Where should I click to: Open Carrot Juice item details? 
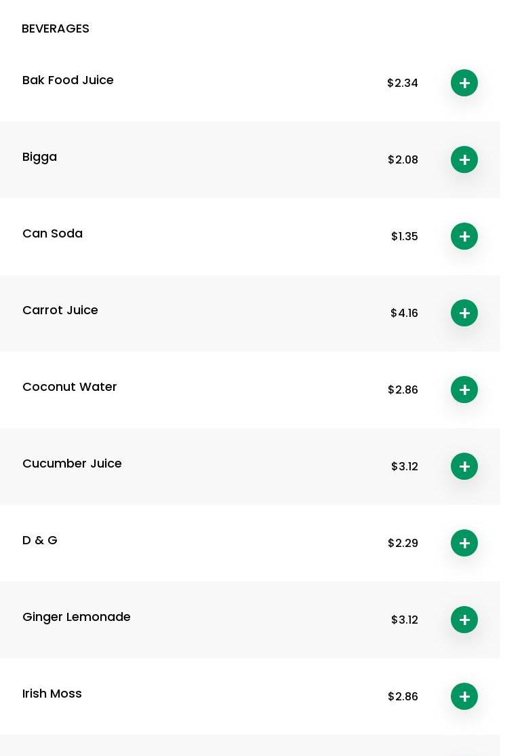[60, 310]
